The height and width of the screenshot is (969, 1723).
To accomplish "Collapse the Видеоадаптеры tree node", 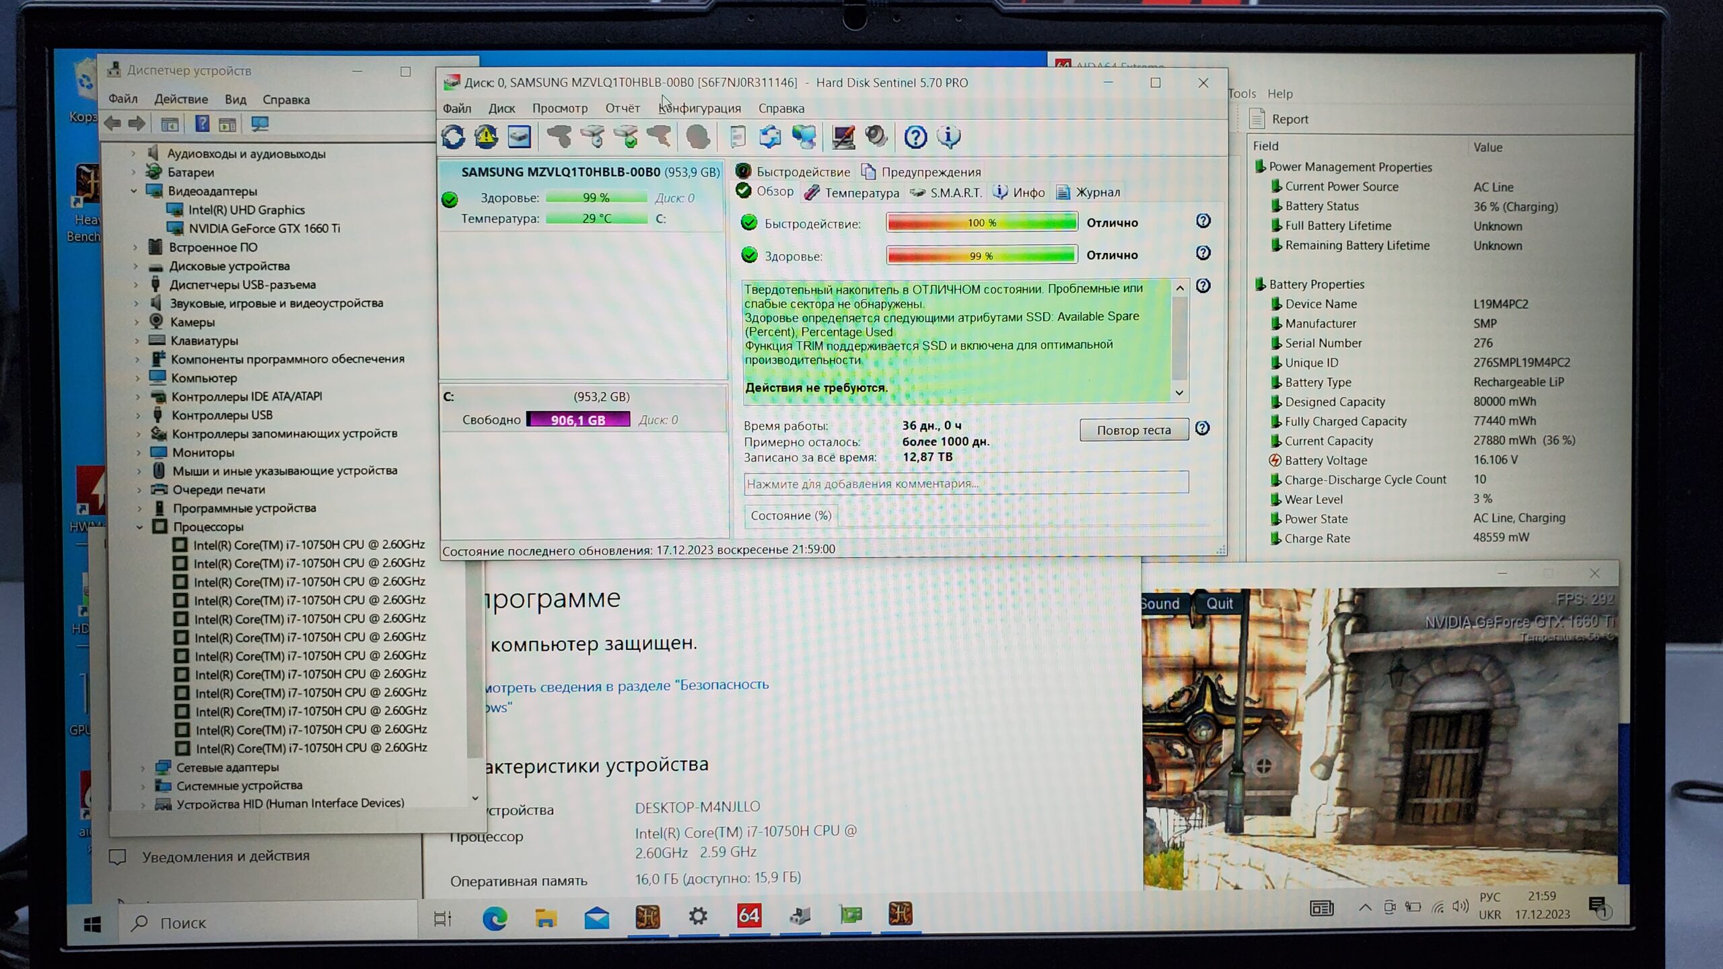I will 134,191.
